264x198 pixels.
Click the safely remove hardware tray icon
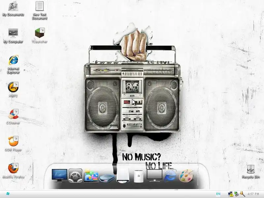236,194
